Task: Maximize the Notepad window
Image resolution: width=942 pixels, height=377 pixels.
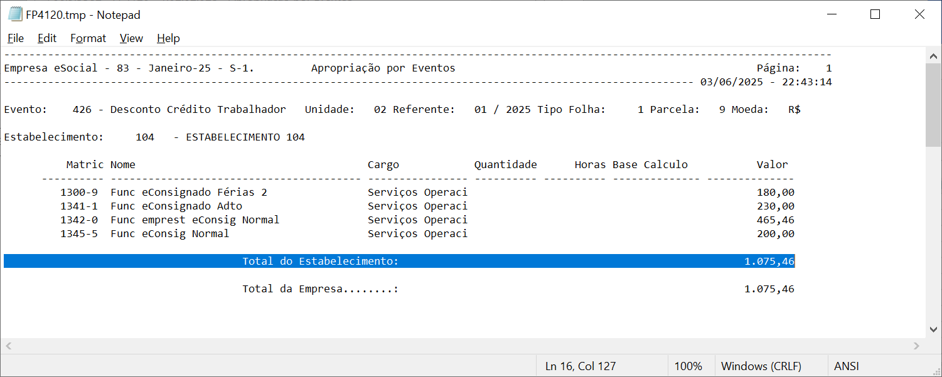Action: [875, 14]
